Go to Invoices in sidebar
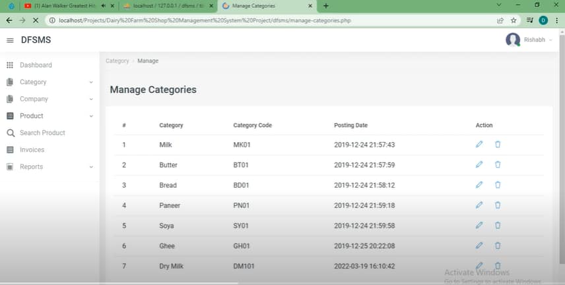 (32, 150)
